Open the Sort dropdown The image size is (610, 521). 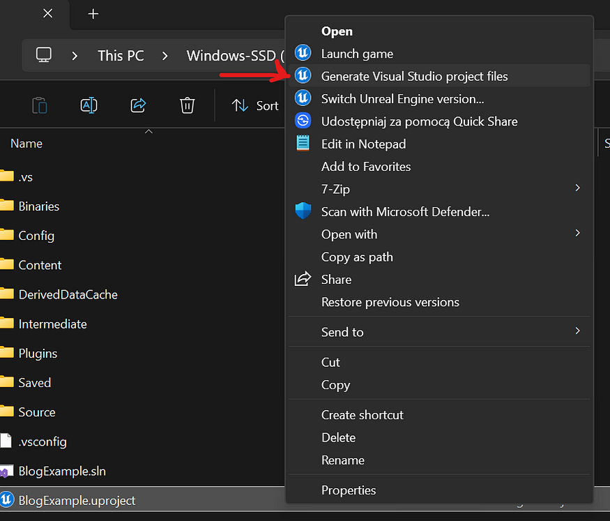256,105
